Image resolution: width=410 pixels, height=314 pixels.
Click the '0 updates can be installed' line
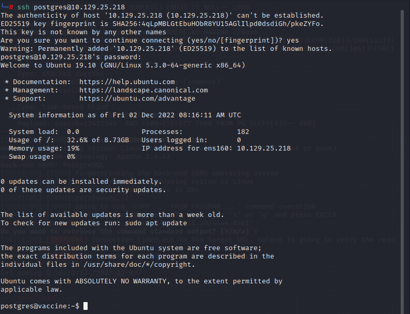(81, 182)
